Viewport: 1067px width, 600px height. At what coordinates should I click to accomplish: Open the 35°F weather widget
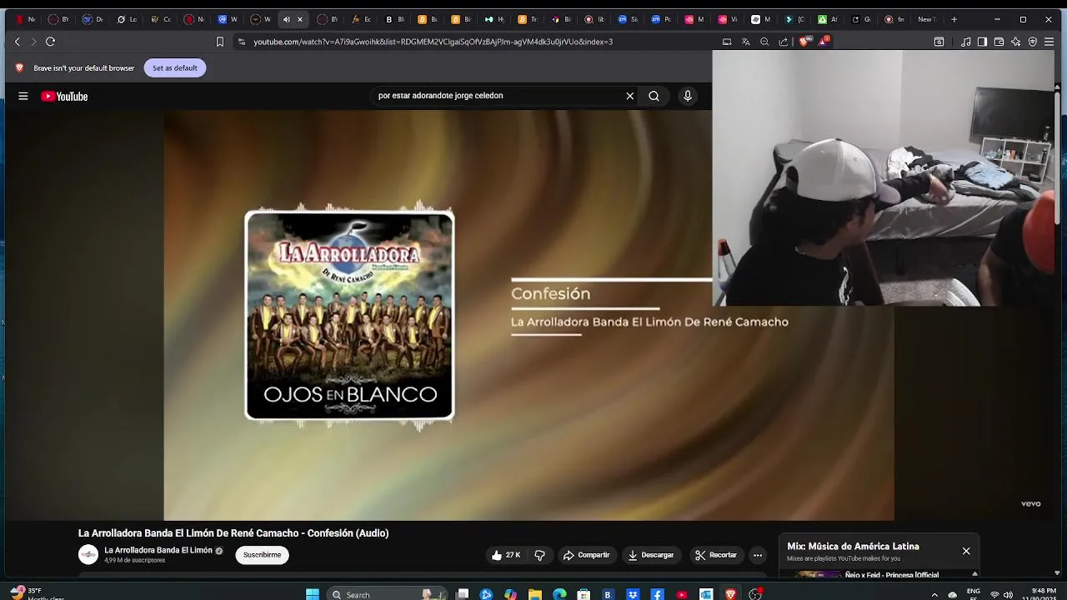click(38, 593)
